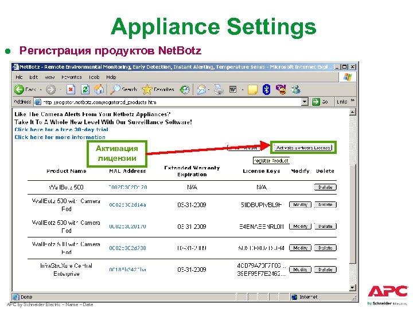Open the first WallBotz 500 MAC address link
Screen dimensions: 413x309
pos(127,187)
